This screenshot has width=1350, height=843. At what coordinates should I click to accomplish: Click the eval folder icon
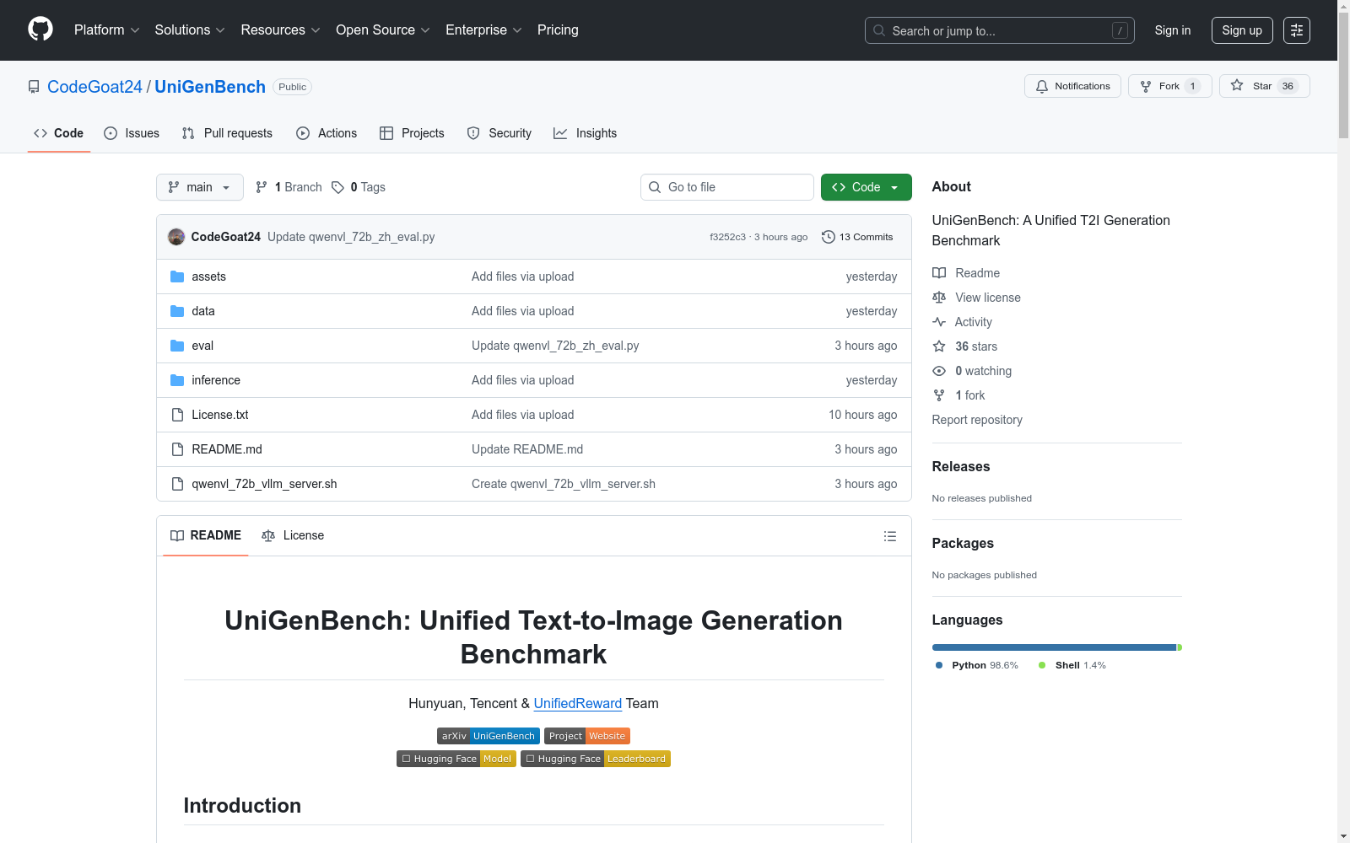[177, 346]
